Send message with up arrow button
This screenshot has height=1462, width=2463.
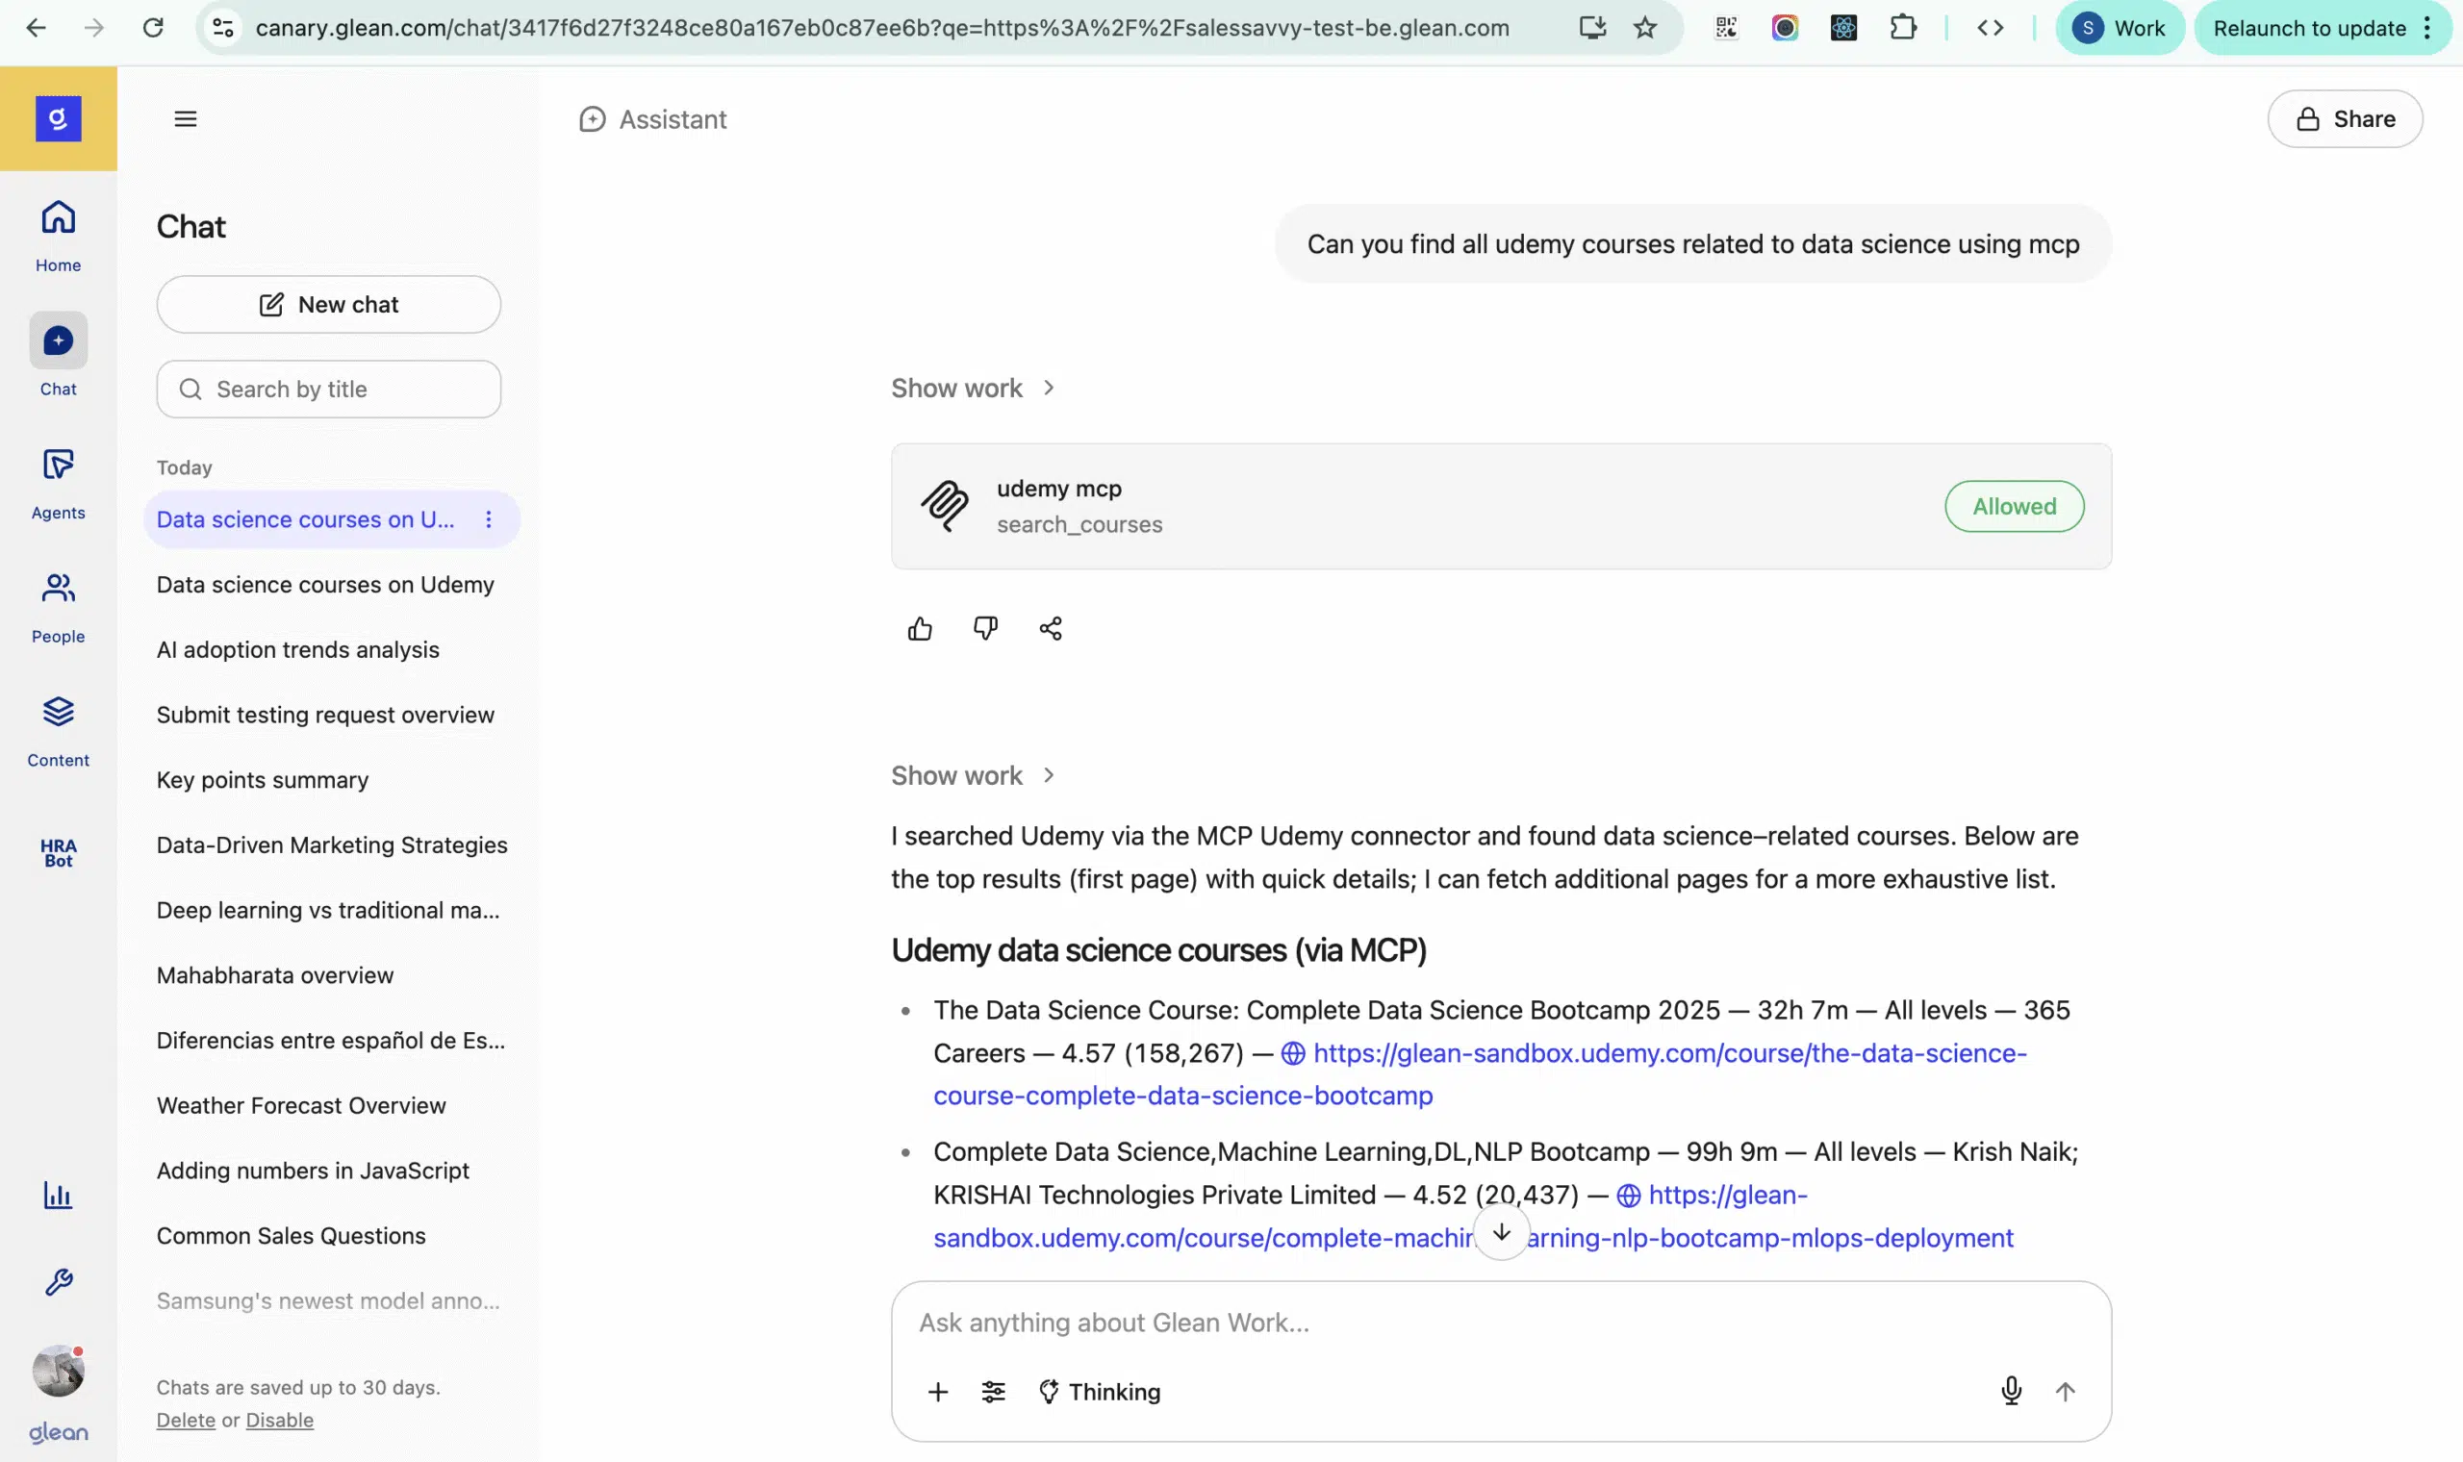[2065, 1391]
